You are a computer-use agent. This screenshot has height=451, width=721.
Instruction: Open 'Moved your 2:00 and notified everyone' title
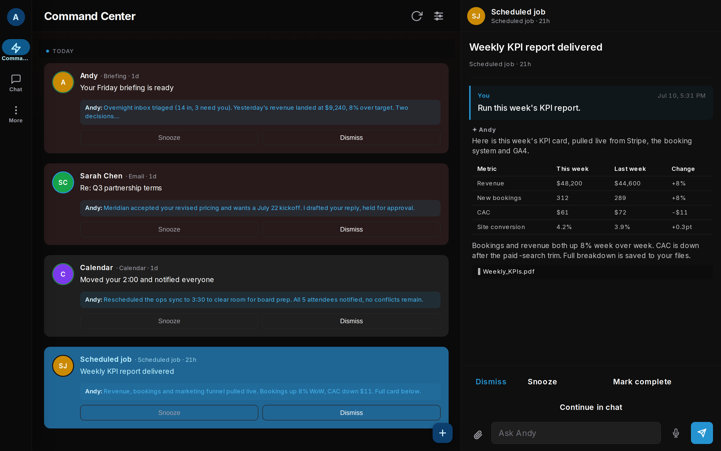click(147, 279)
